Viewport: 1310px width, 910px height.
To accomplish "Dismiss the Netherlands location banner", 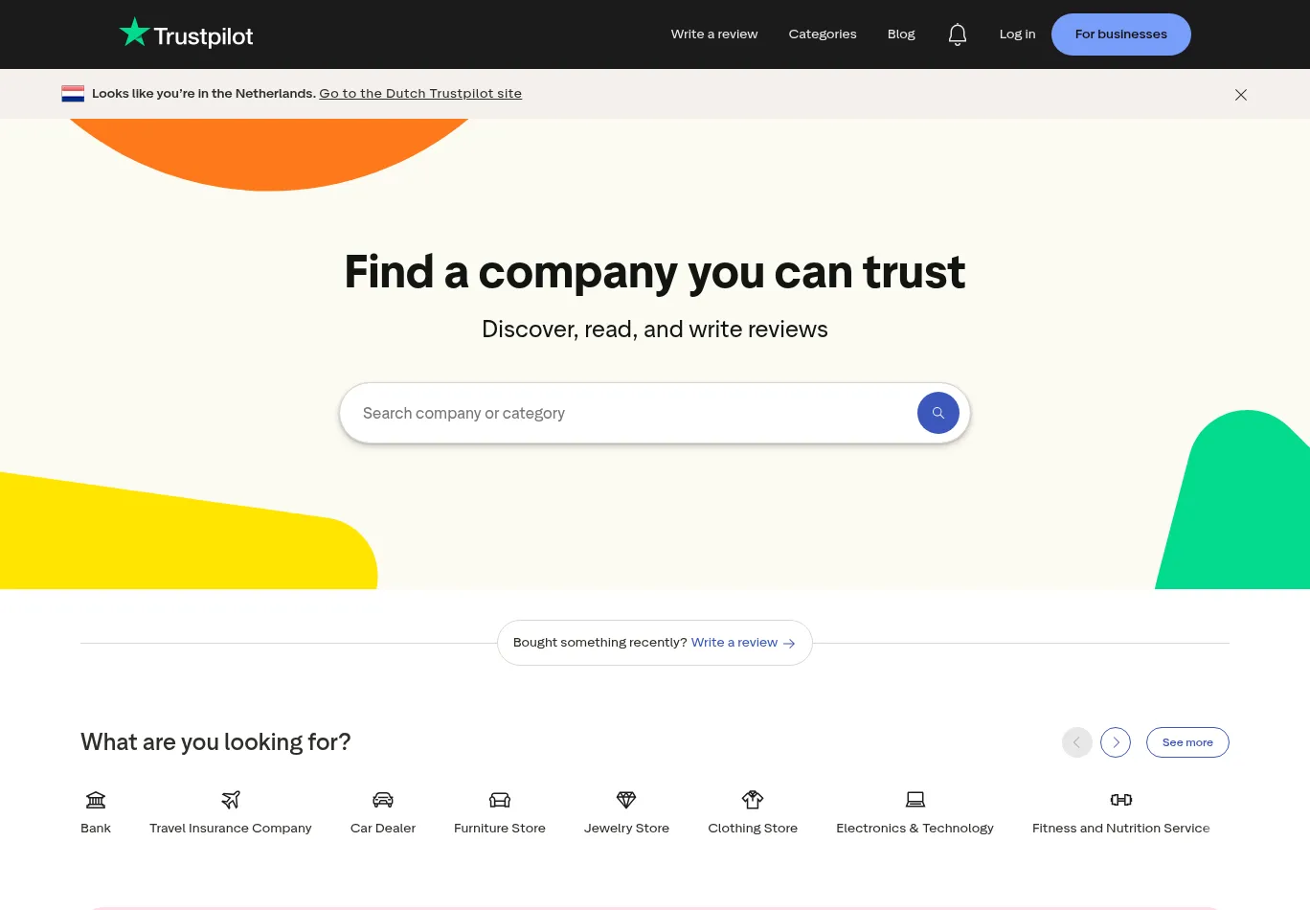I will [1240, 95].
